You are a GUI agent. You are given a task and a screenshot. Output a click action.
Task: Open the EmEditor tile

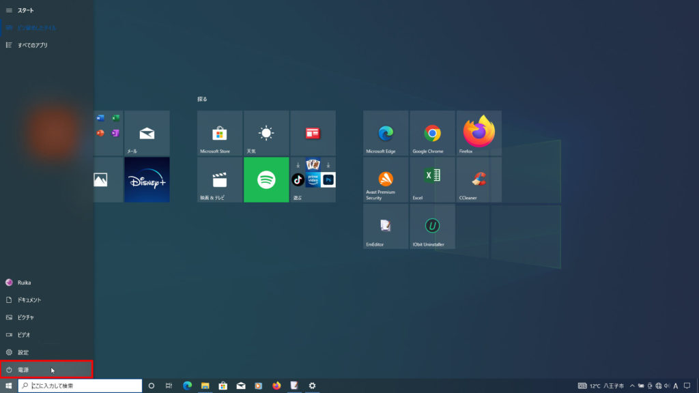386,227
